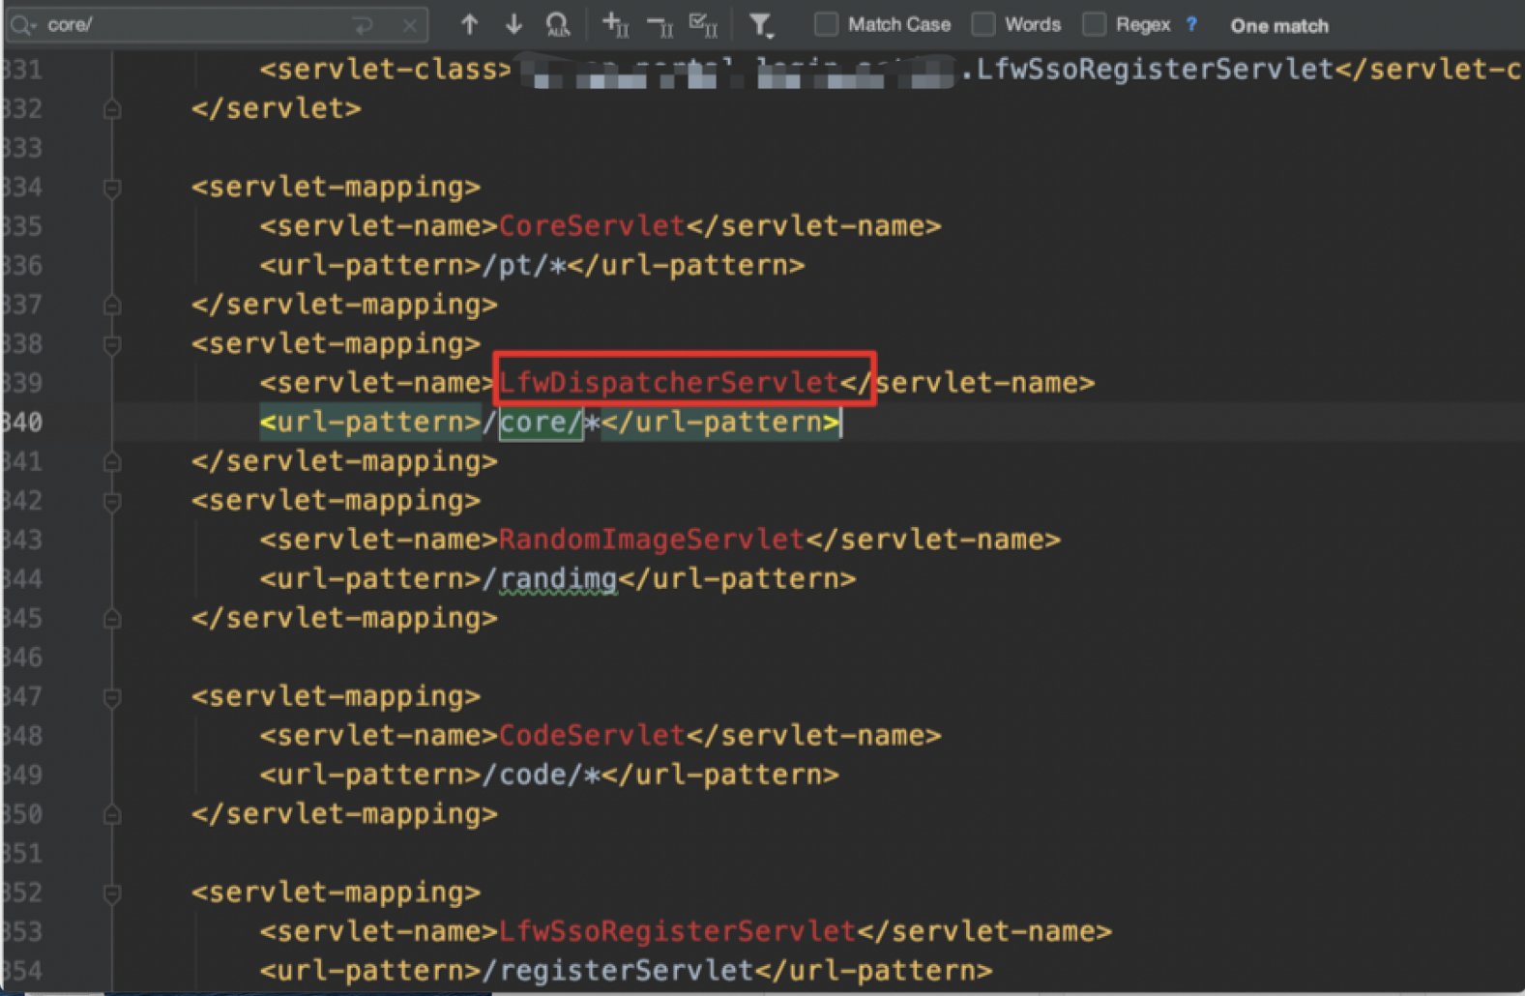Collapse servlet-mapping fold at line 347

(112, 697)
